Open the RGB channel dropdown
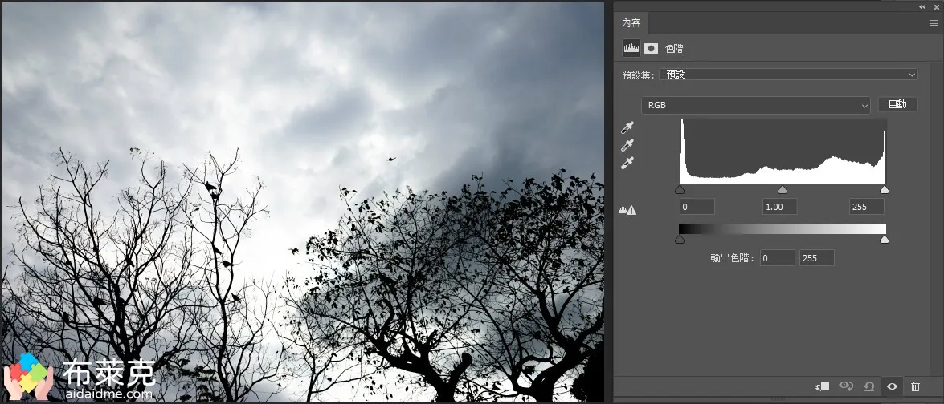This screenshot has height=404, width=944. 755,105
